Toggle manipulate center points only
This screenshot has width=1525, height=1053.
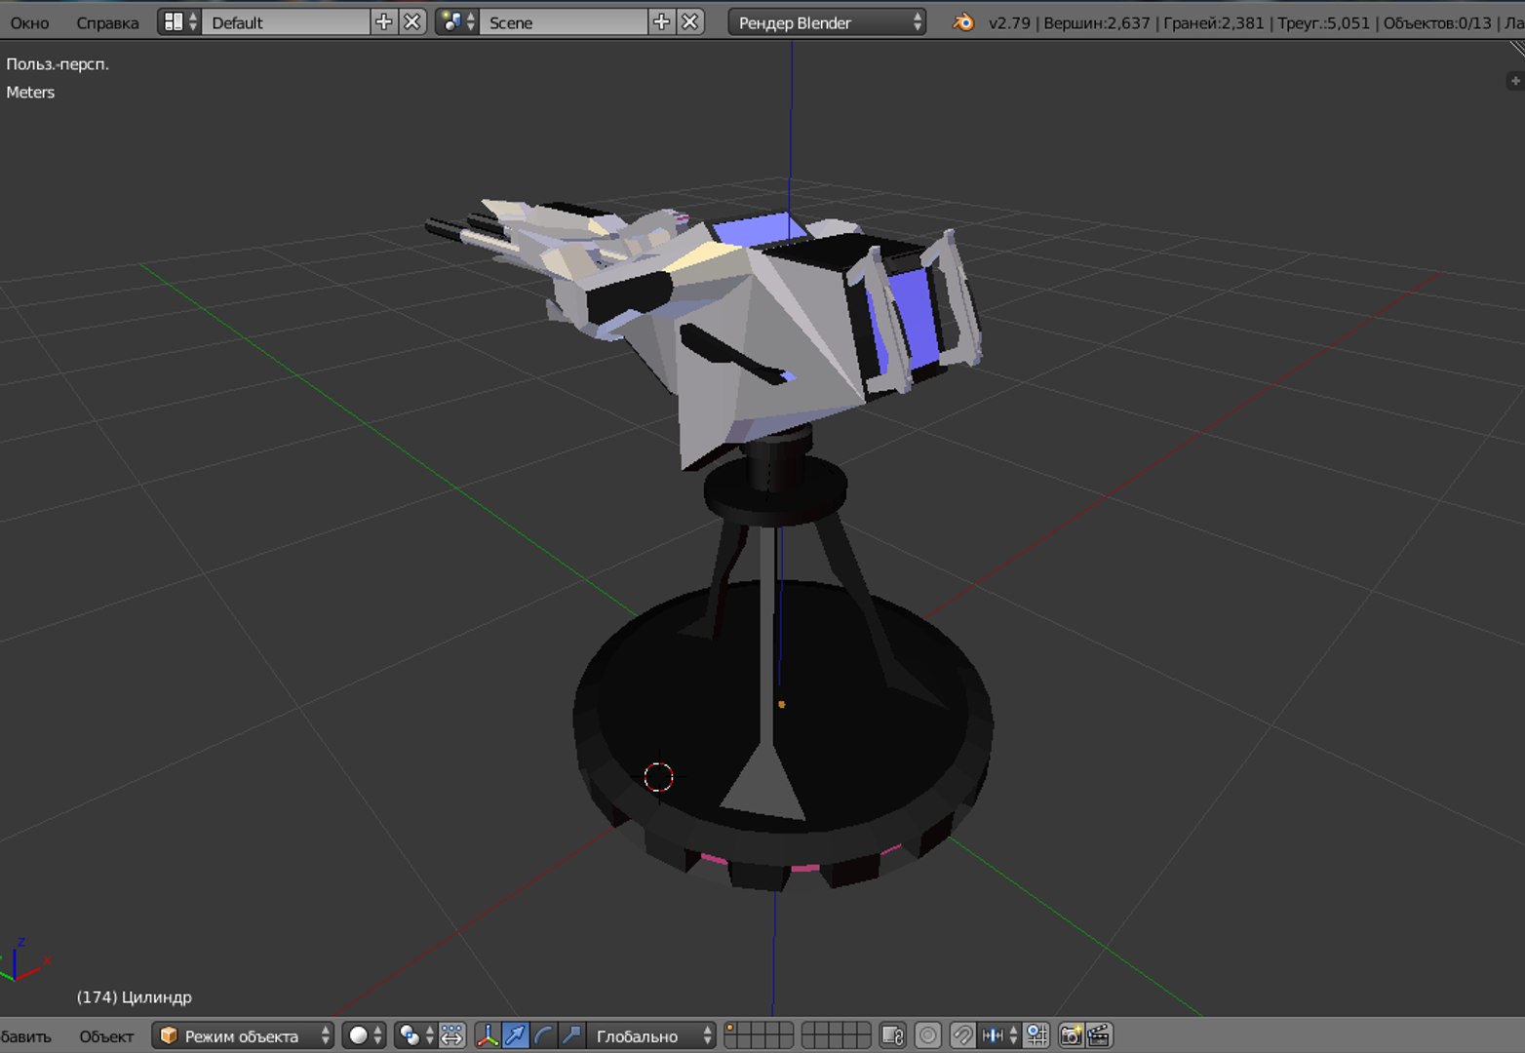point(452,1035)
